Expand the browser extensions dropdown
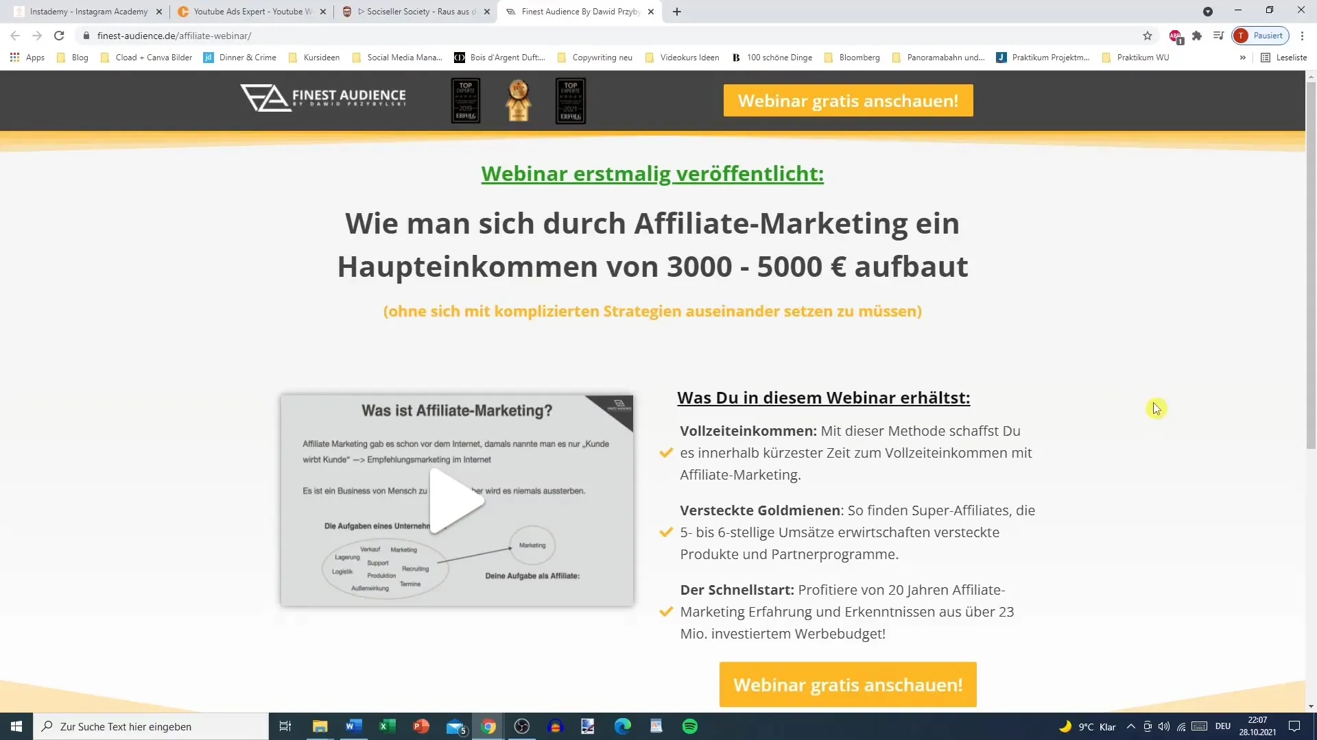This screenshot has height=740, width=1317. [1196, 35]
